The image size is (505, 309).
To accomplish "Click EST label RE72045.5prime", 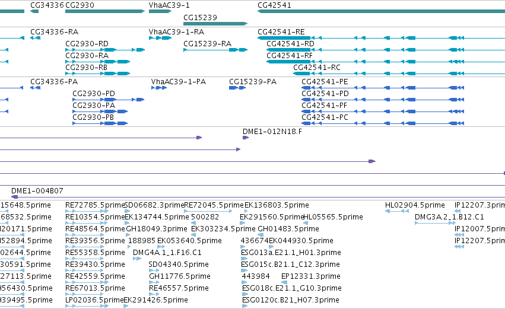I will point(214,205).
